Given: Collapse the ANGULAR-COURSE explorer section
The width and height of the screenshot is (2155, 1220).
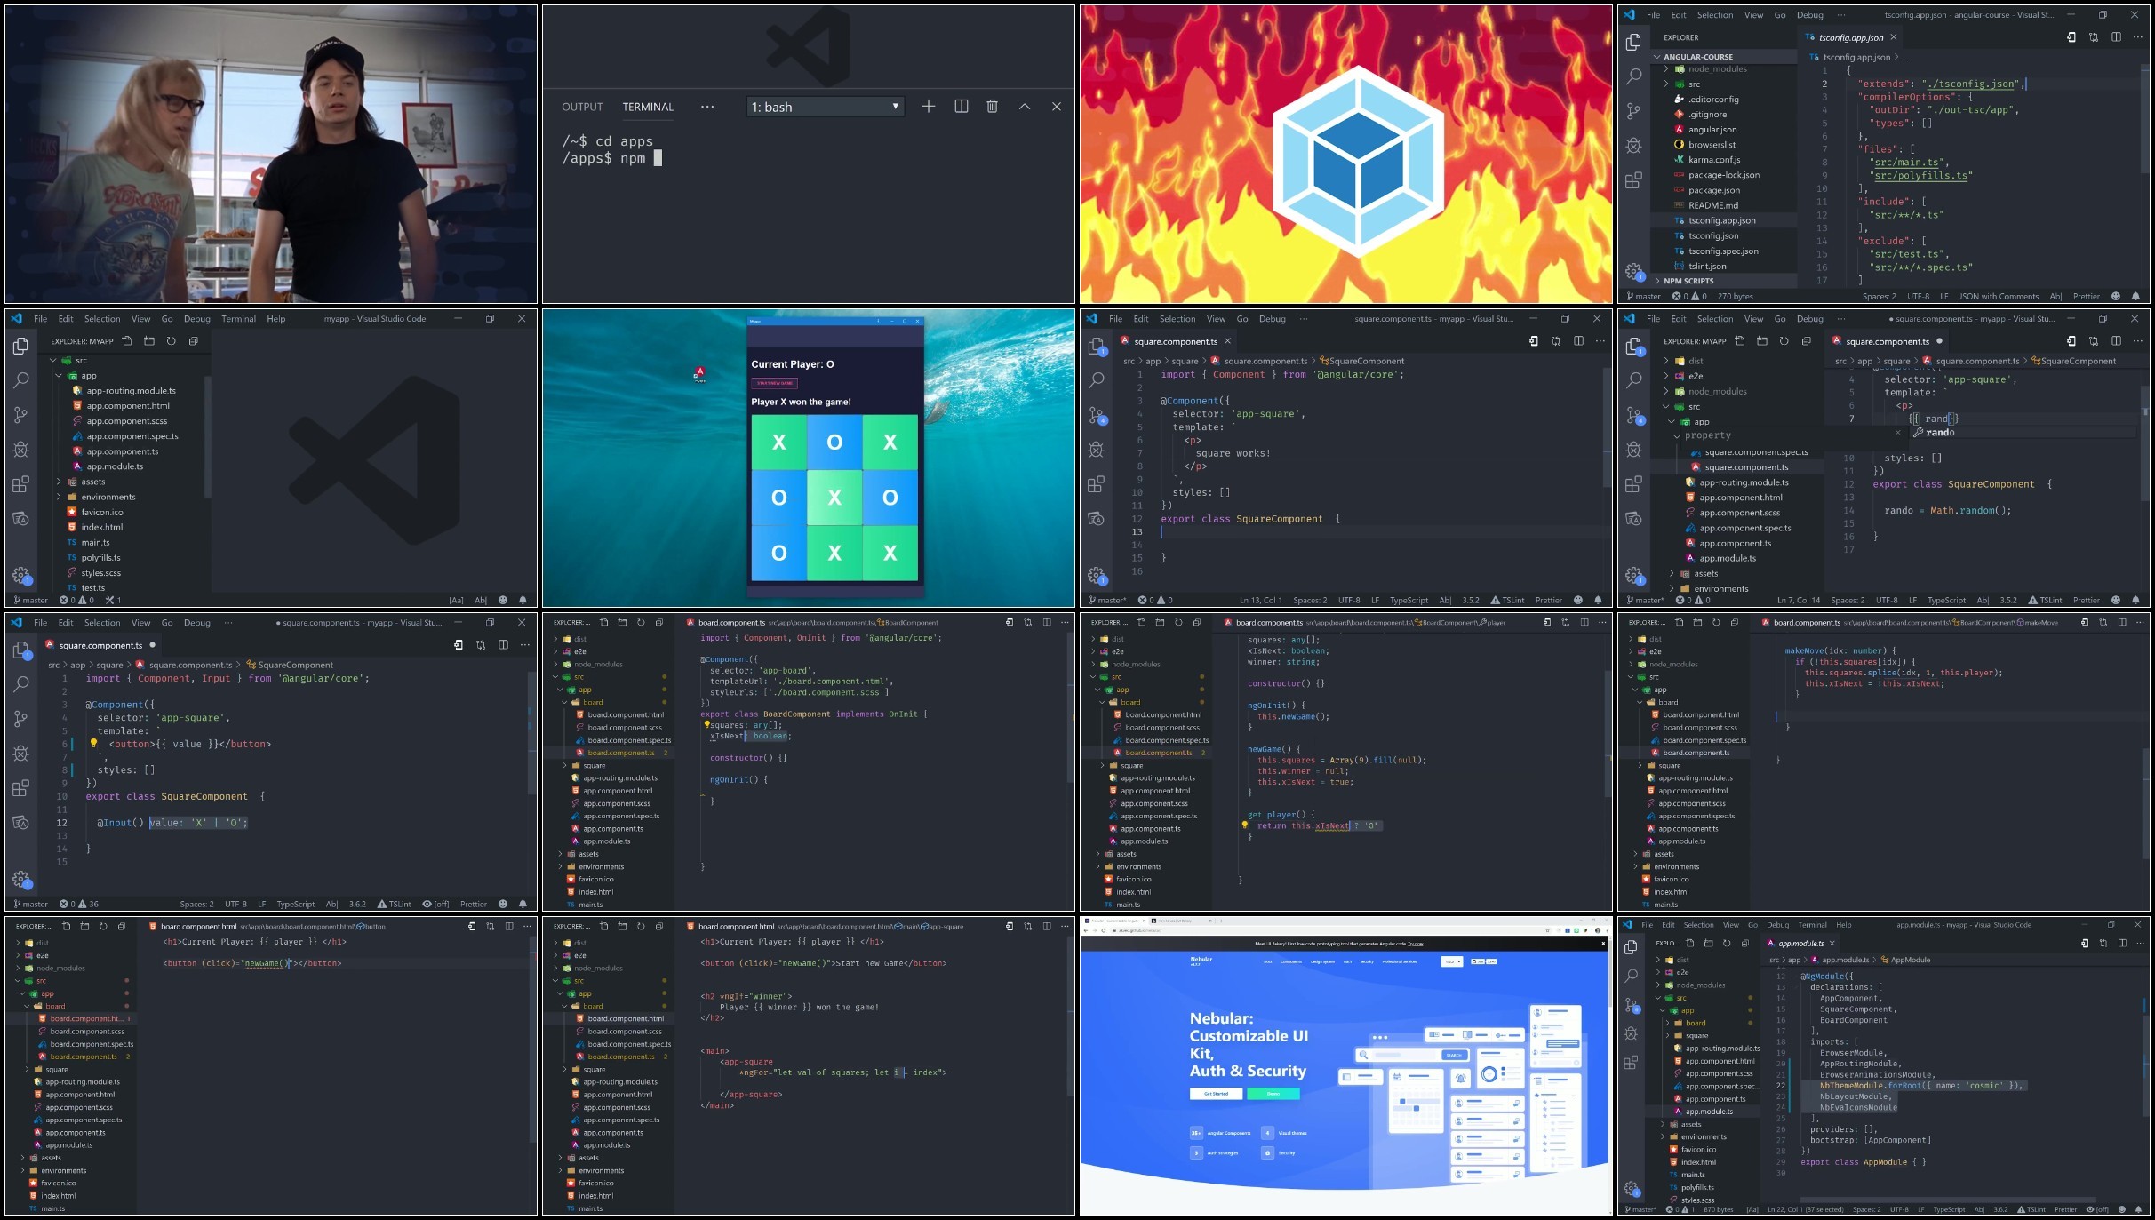Looking at the screenshot, I should pyautogui.click(x=1723, y=56).
